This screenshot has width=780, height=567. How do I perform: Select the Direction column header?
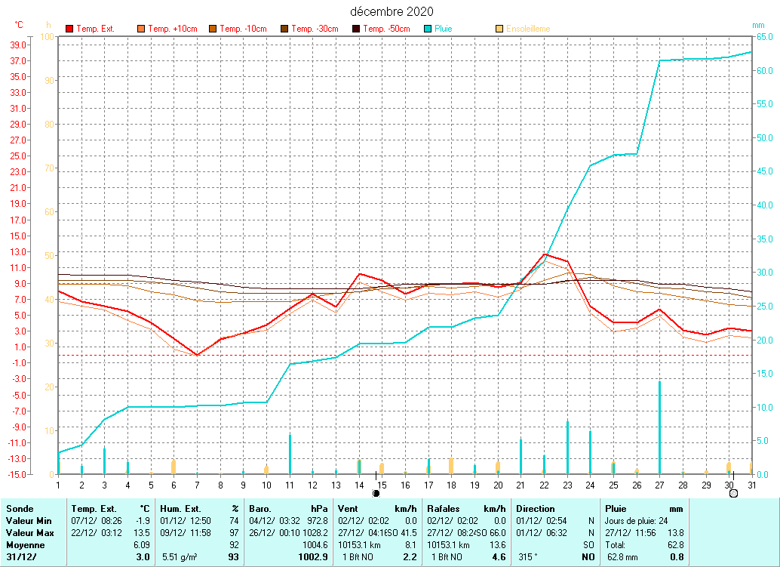click(536, 509)
